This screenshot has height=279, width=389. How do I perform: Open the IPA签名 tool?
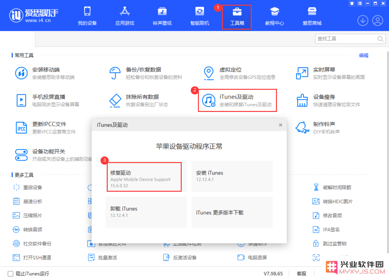[326, 229]
